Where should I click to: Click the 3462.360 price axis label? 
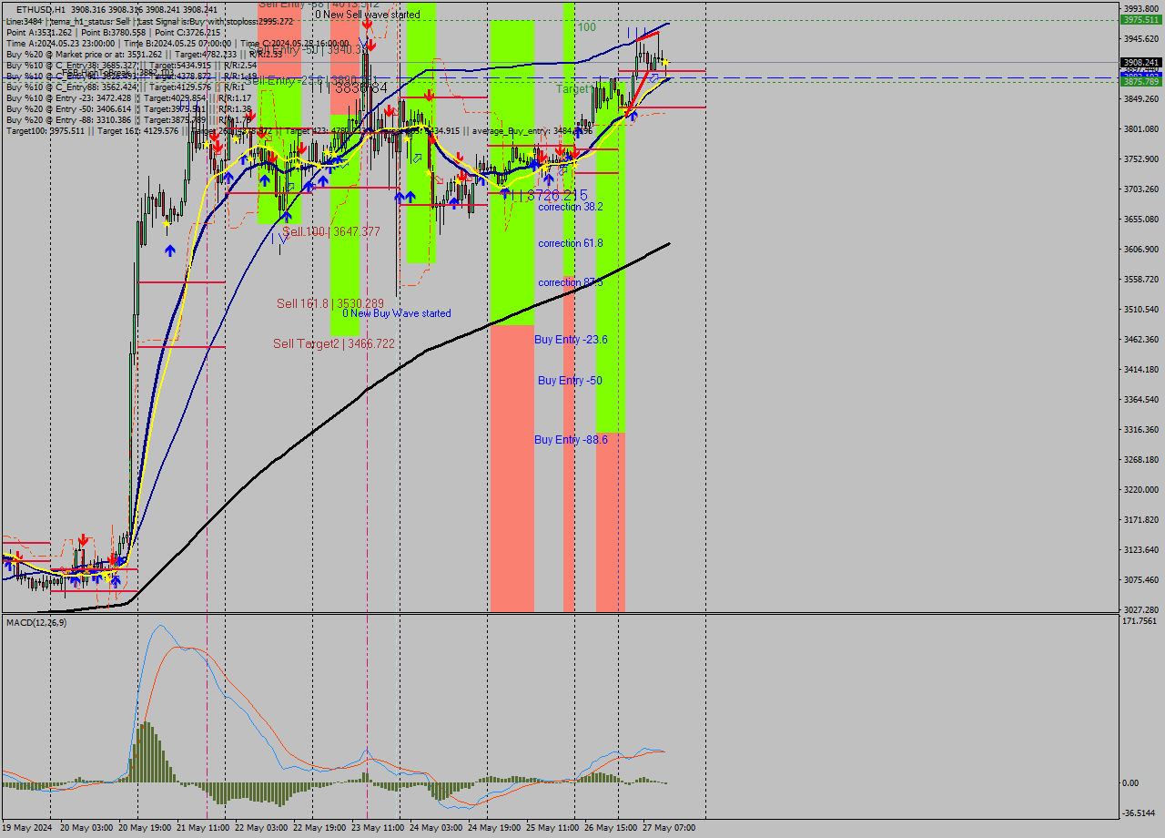click(1140, 340)
